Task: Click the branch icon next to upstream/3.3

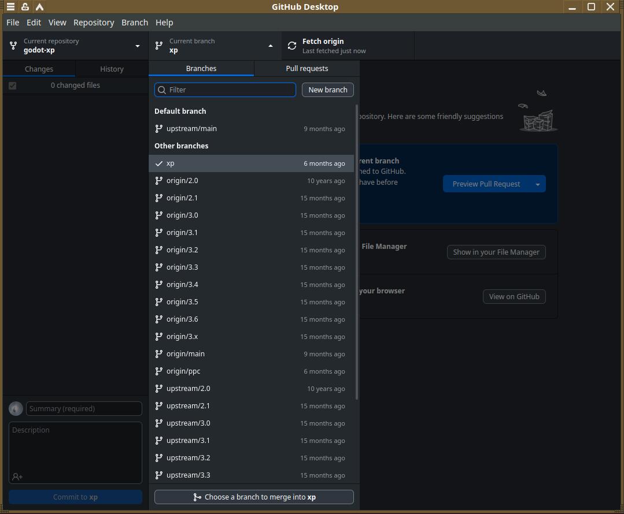Action: tap(159, 475)
